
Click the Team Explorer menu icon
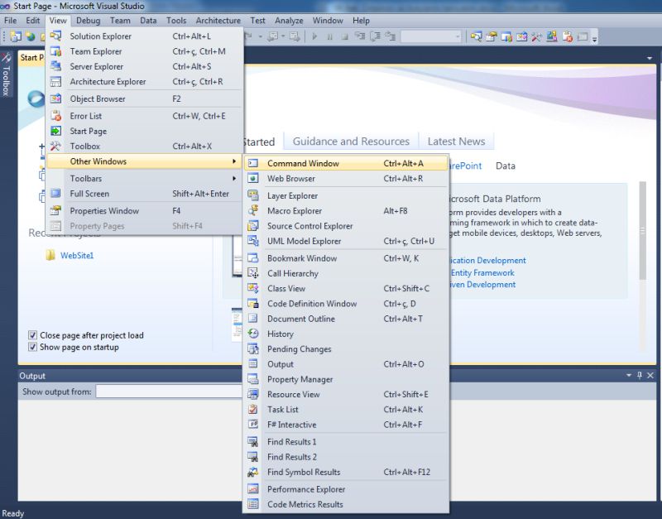(x=55, y=51)
